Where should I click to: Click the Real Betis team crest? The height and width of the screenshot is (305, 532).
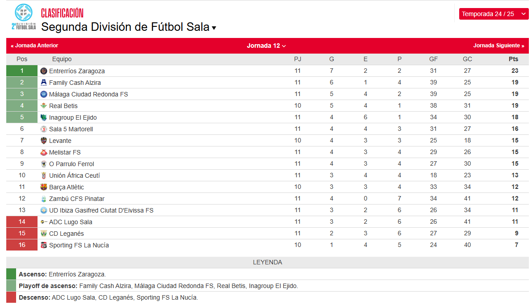[x=44, y=106]
